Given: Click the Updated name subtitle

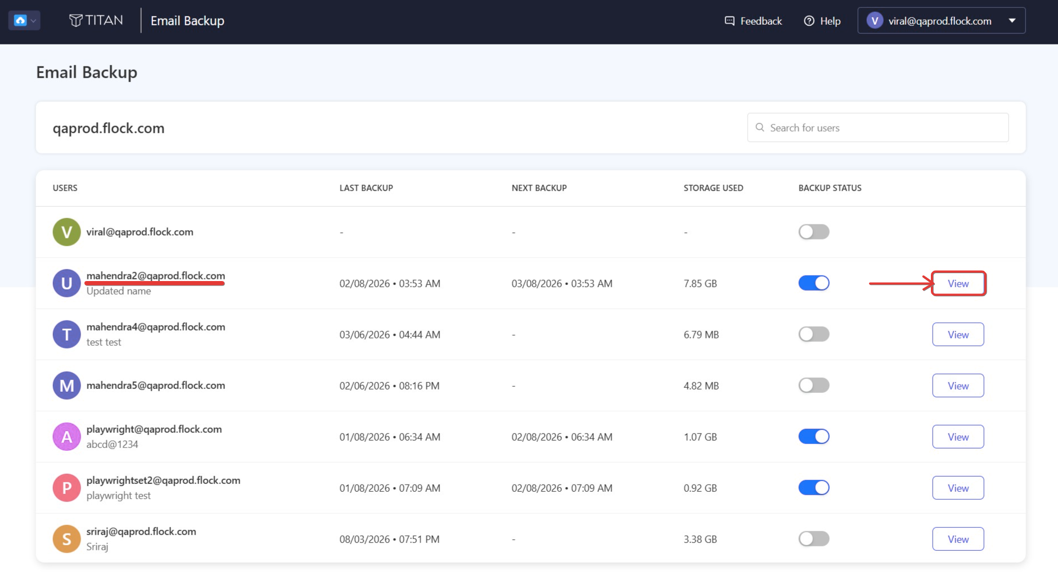Looking at the screenshot, I should 119,291.
